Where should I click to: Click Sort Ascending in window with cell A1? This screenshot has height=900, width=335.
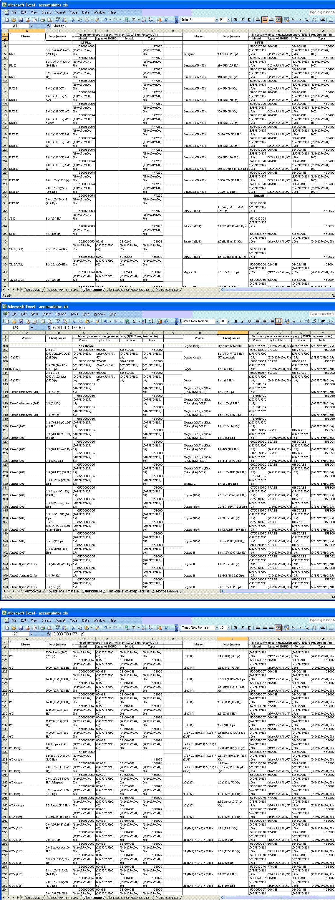(144, 19)
